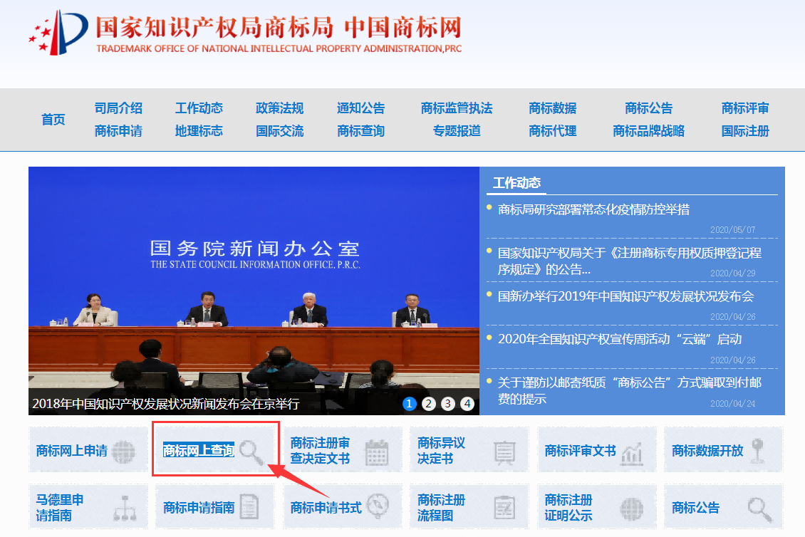Open 通知公告 in the navigation bar
The image size is (805, 537).
coord(361,108)
